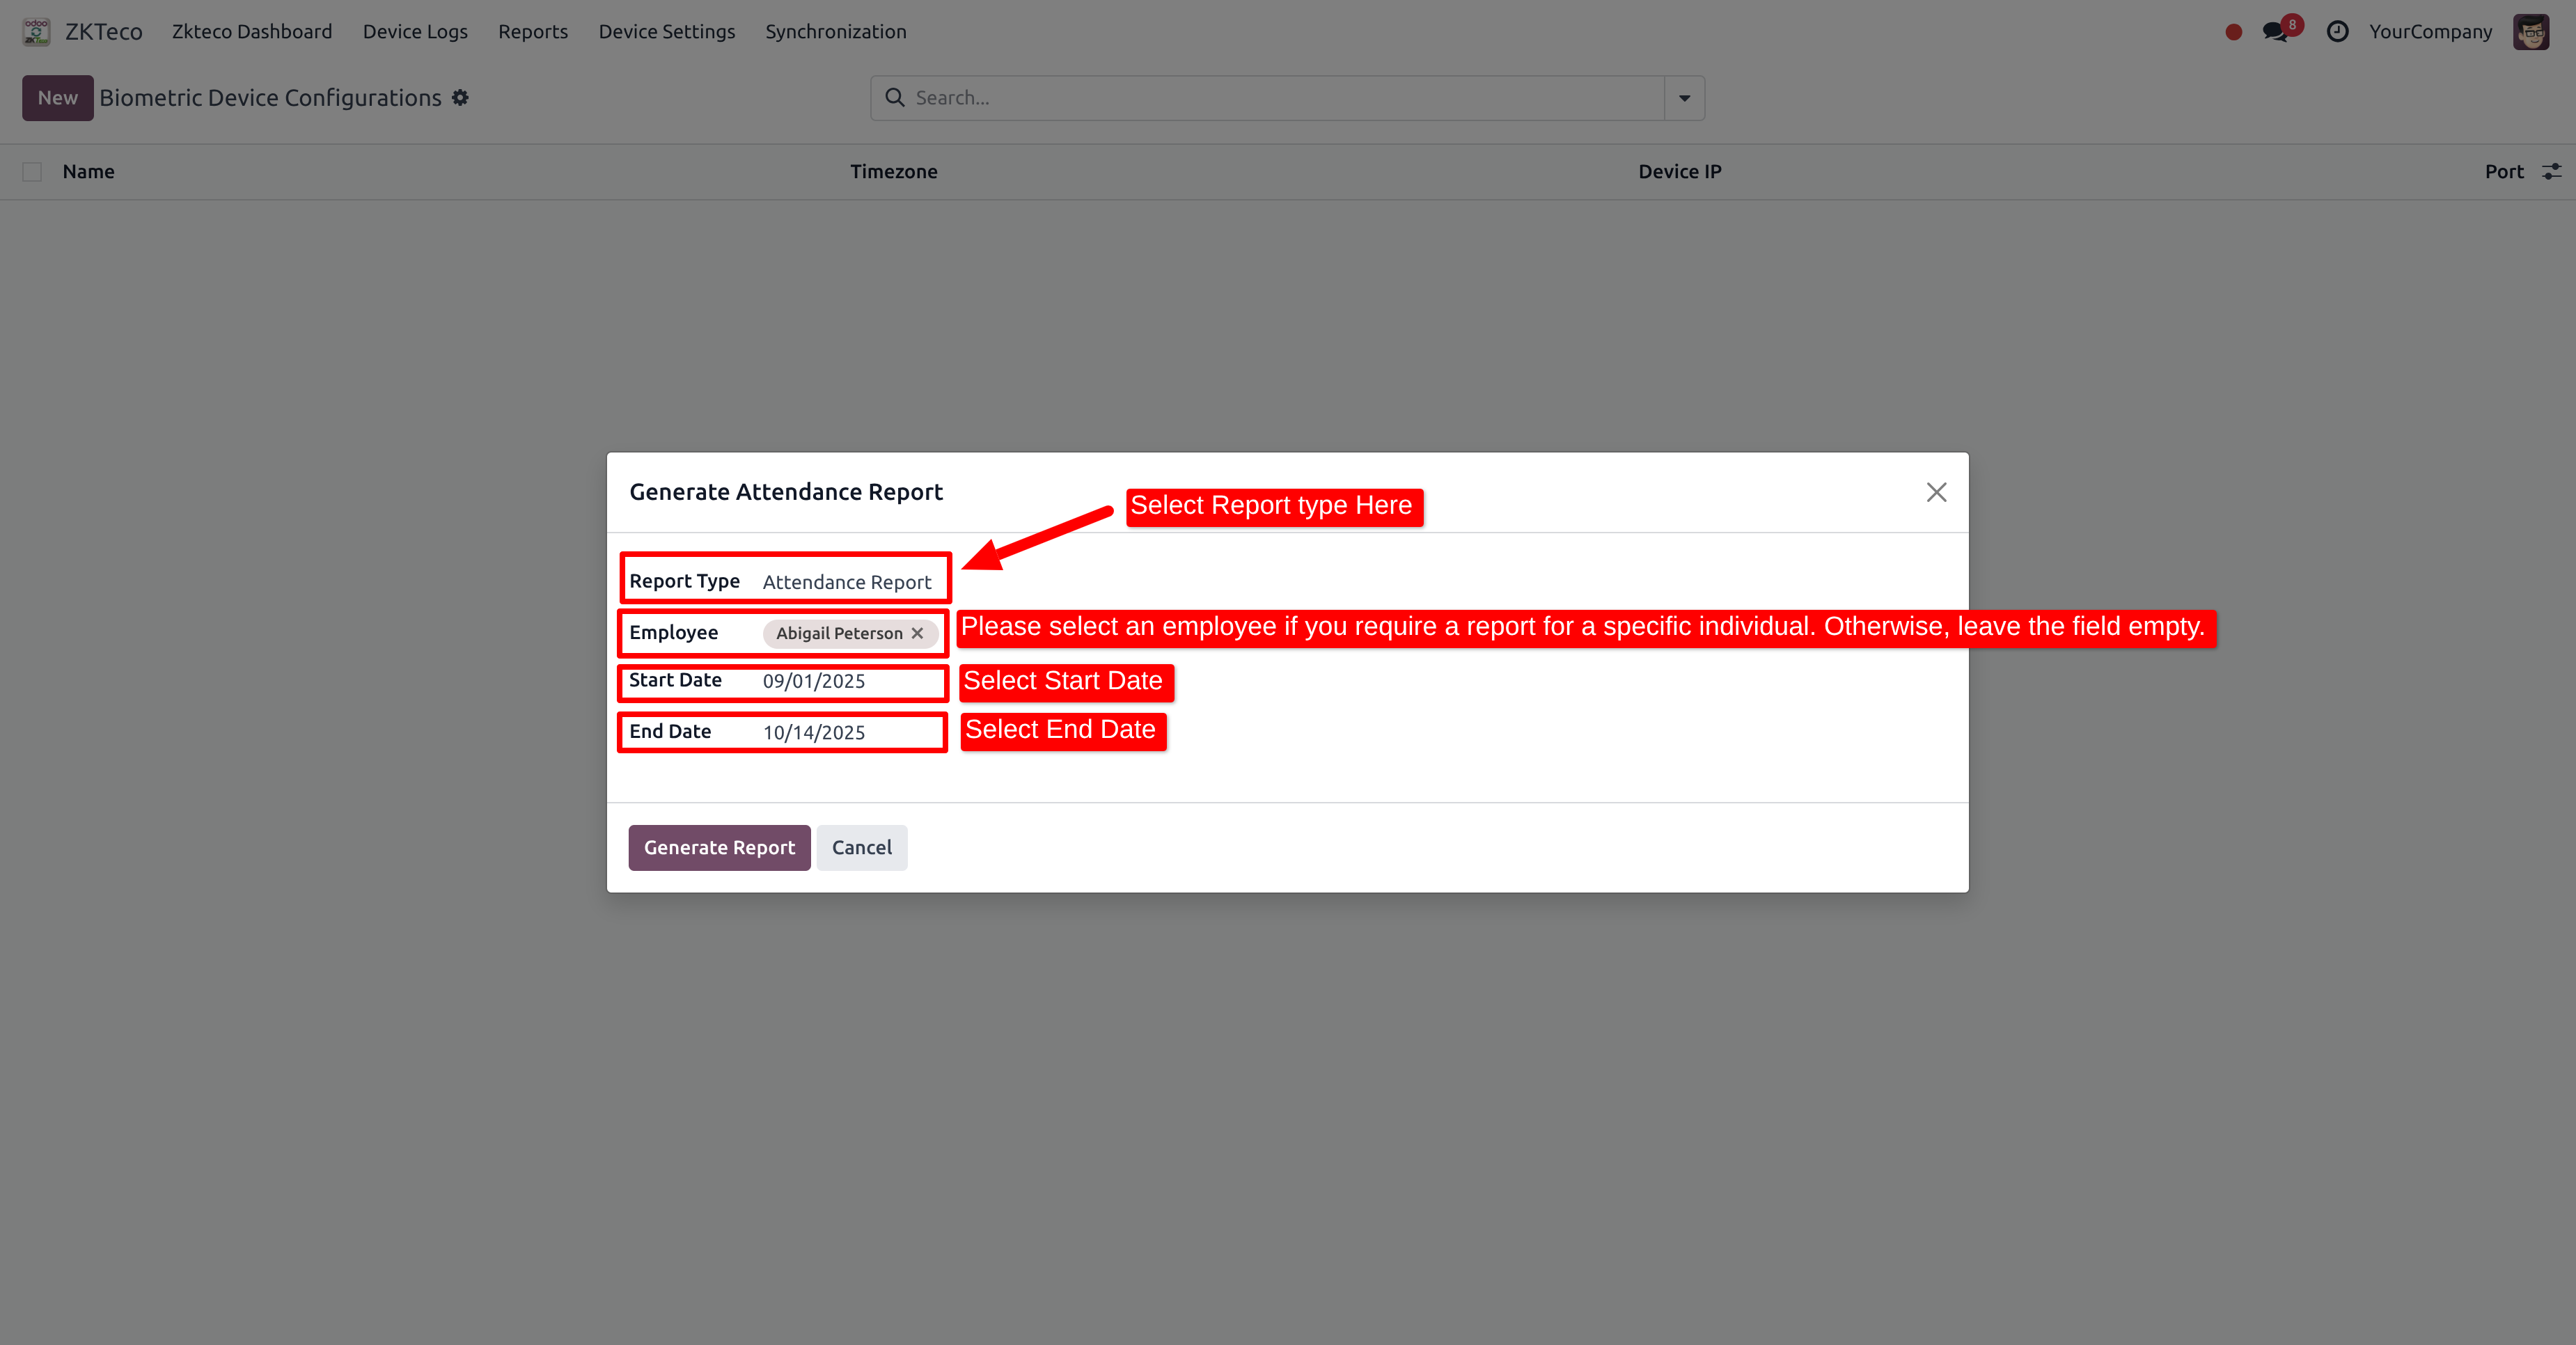This screenshot has width=2576, height=1345.
Task: Open the clock activities icon
Action: coord(2337,32)
